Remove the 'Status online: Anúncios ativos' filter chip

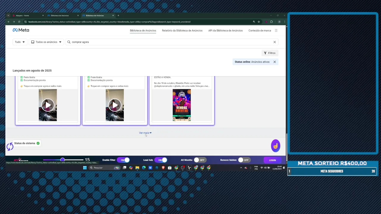pos(274,62)
